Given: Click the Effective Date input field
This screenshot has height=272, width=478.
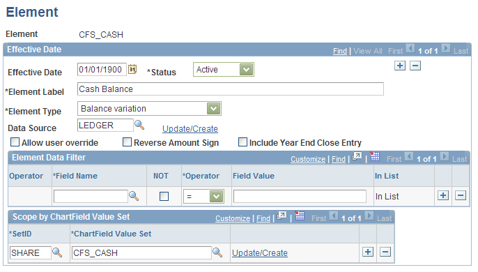Looking at the screenshot, I should (x=102, y=69).
